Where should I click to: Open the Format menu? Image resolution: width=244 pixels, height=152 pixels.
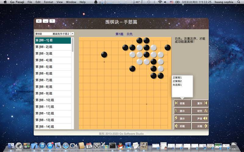coord(48,2)
